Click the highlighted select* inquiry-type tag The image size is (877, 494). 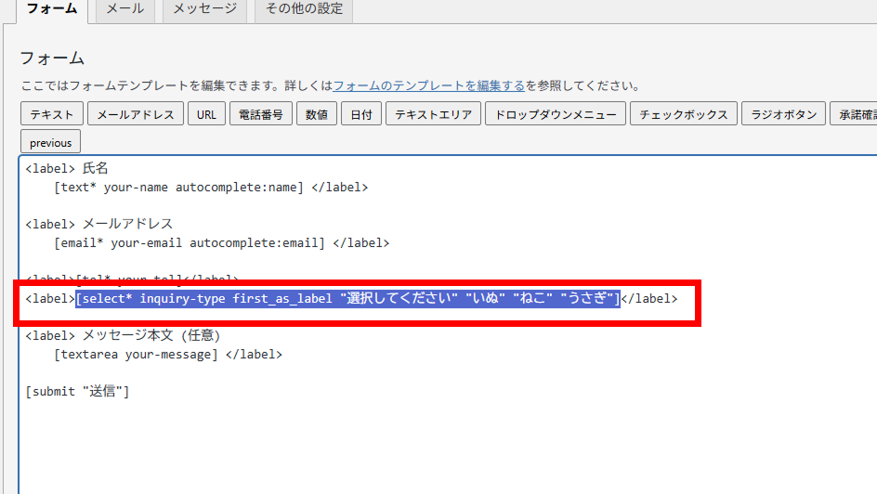click(x=347, y=299)
